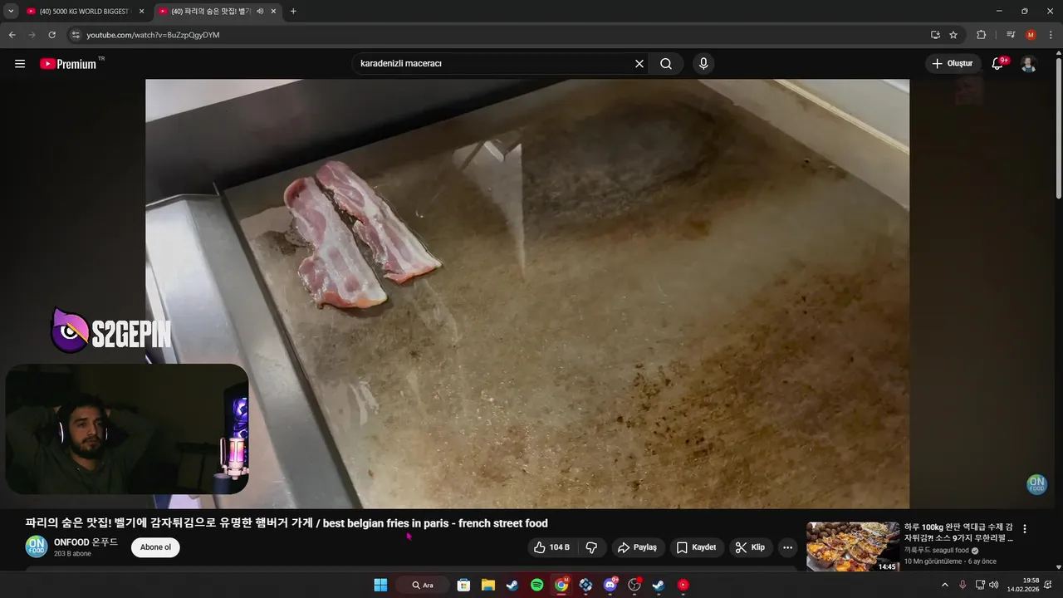Click the youtube.com address bar URL

[153, 35]
